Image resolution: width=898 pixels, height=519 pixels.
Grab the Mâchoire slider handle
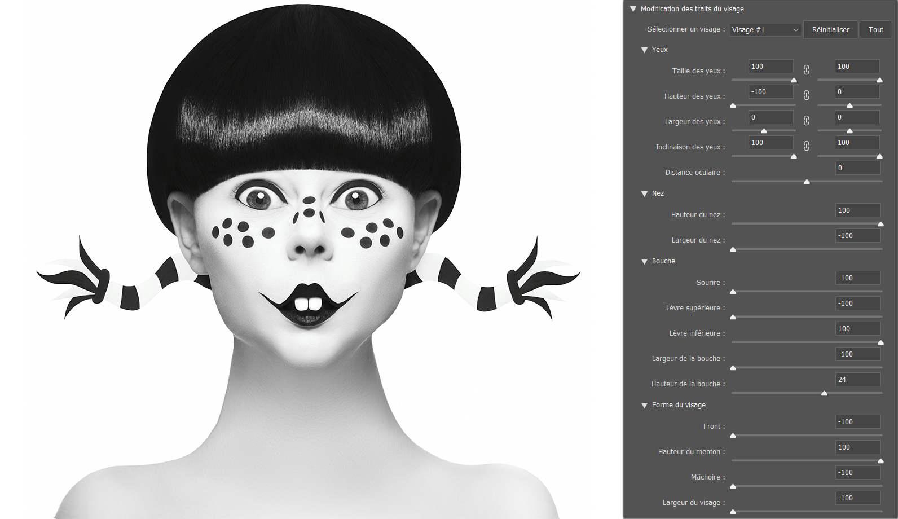tap(733, 486)
